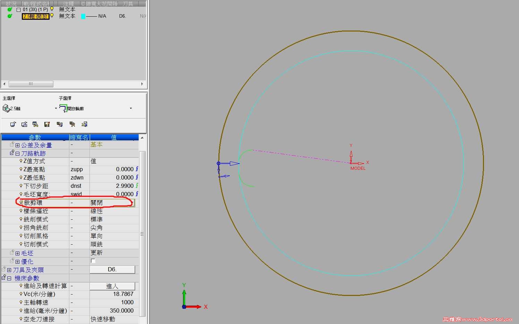Expand the 毛坯 parameter group
519x324 pixels.
click(17, 254)
